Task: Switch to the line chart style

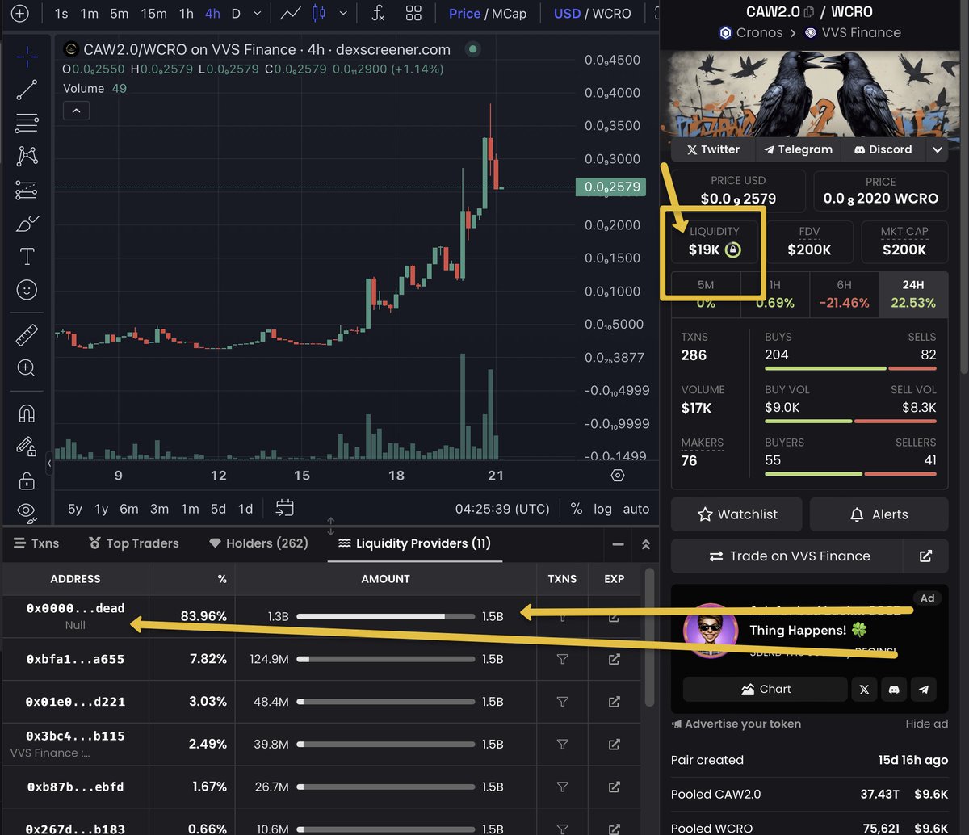Action: click(x=292, y=14)
